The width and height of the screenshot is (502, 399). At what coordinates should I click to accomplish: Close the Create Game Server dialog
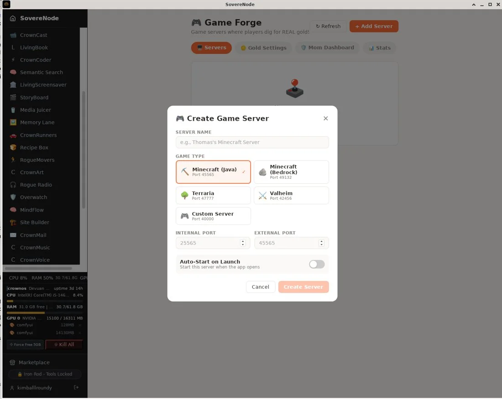[325, 119]
